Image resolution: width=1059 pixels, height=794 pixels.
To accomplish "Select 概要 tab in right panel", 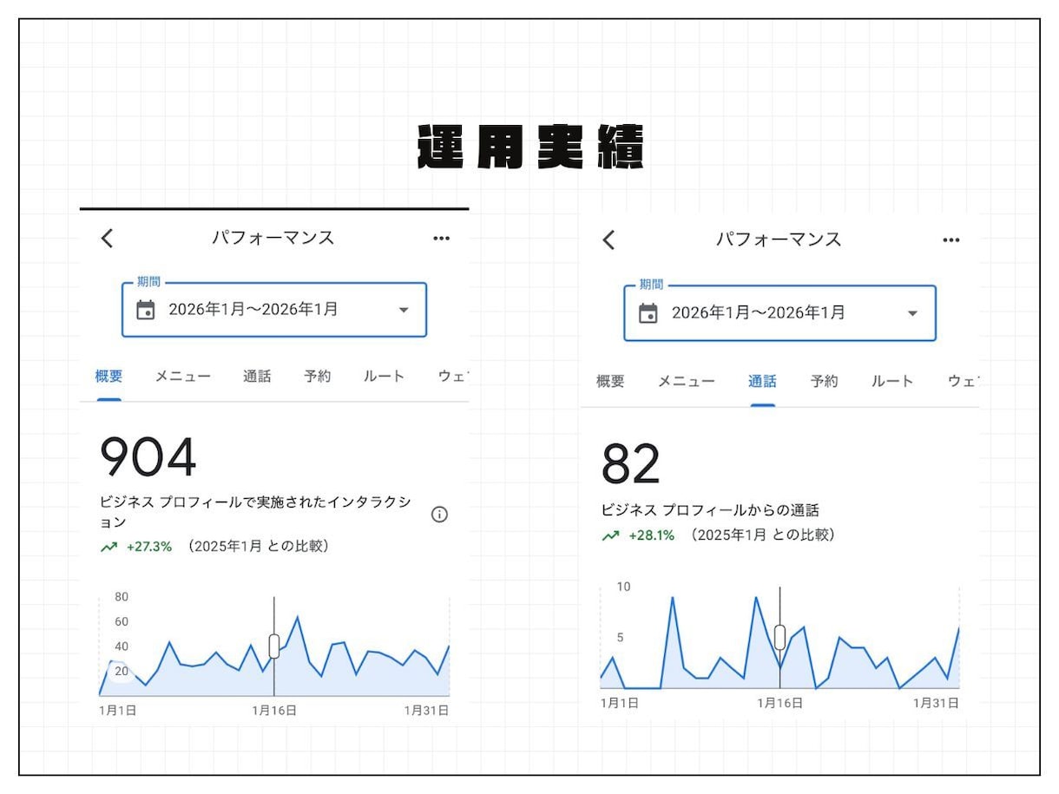I will tap(610, 381).
